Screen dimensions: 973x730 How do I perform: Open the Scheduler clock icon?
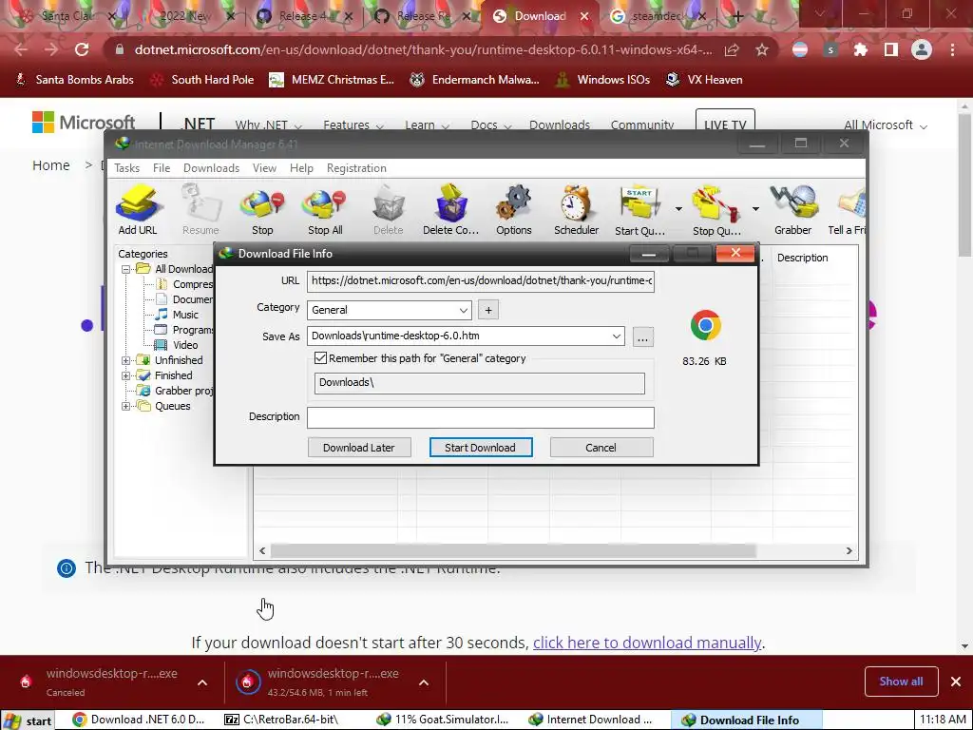pyautogui.click(x=576, y=210)
